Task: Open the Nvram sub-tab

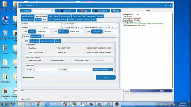Action: click(58, 41)
